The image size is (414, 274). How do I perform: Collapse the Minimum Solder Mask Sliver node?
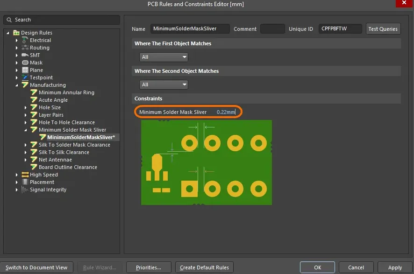(x=25, y=130)
